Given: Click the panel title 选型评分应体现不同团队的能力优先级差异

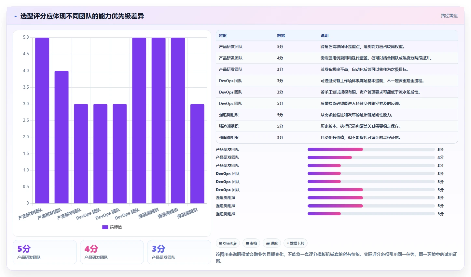Looking at the screenshot, I should click(82, 16).
